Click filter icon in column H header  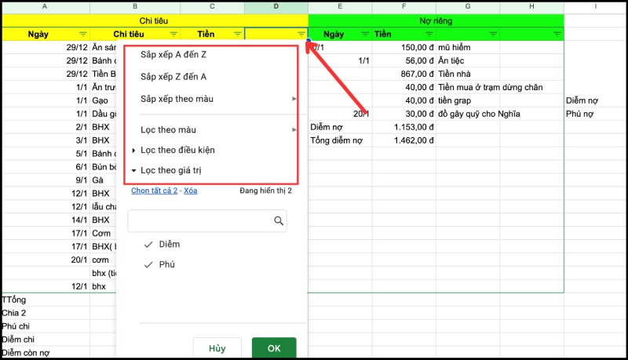pos(557,35)
